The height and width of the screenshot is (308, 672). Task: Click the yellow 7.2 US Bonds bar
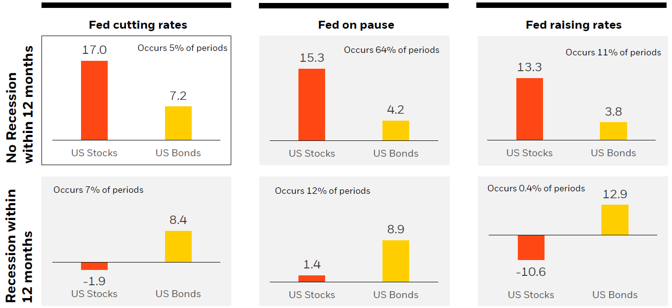(178, 123)
